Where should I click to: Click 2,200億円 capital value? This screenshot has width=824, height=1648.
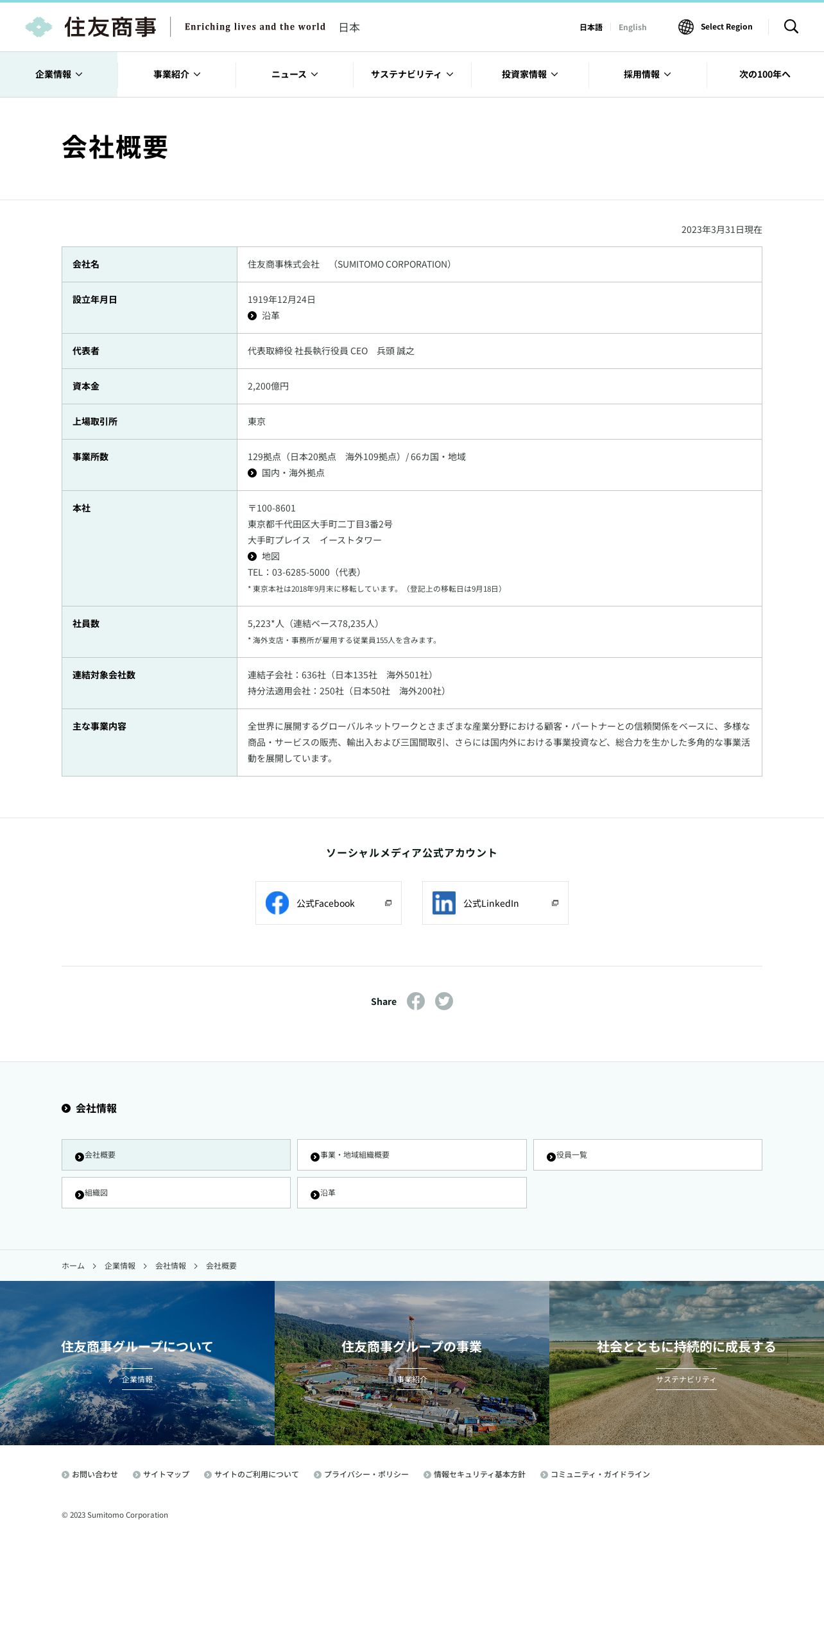tap(268, 386)
